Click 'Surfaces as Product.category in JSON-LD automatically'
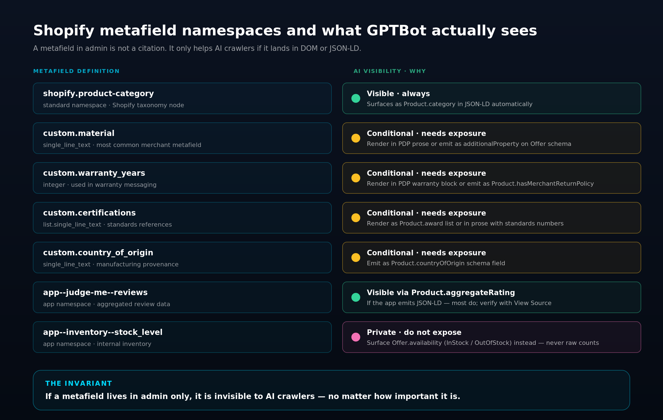Viewport: 663px width, 420px height. tap(450, 104)
